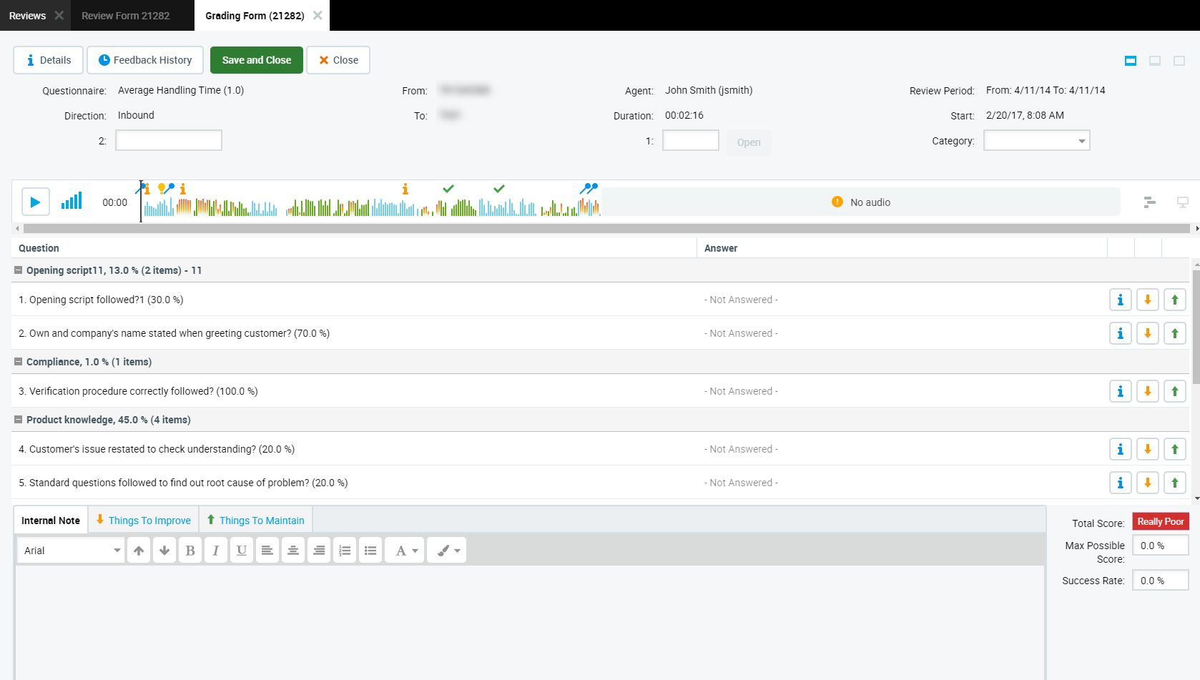Viewport: 1200px width, 680px height.
Task: Click the volume level bars icon
Action: tap(72, 201)
